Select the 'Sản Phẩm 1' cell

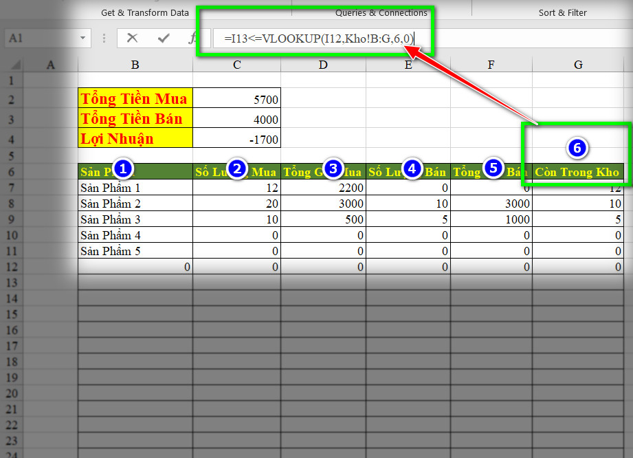tap(135, 188)
